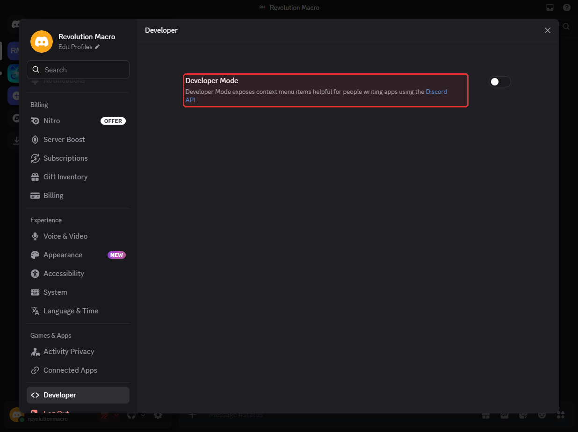Open the Subscriptions settings page
This screenshot has width=578, height=432.
[x=78, y=158]
